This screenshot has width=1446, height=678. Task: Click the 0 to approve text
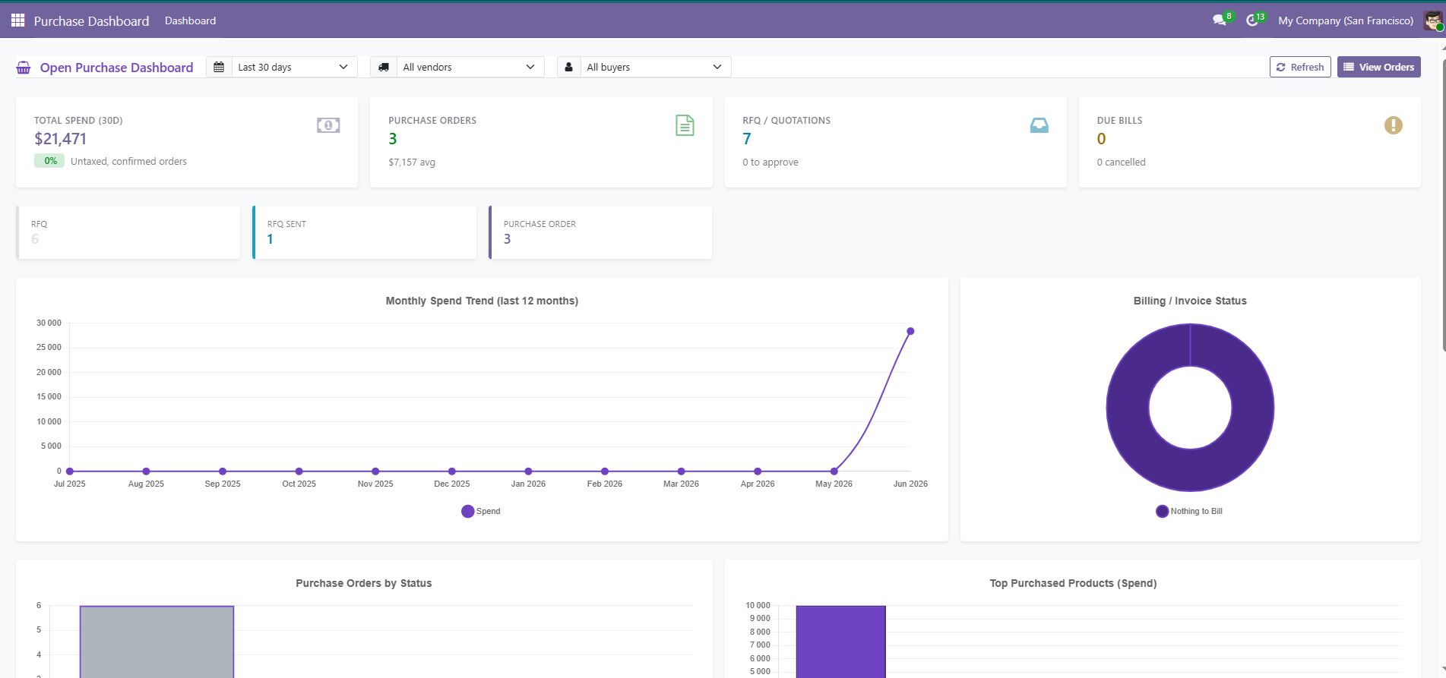pyautogui.click(x=770, y=162)
